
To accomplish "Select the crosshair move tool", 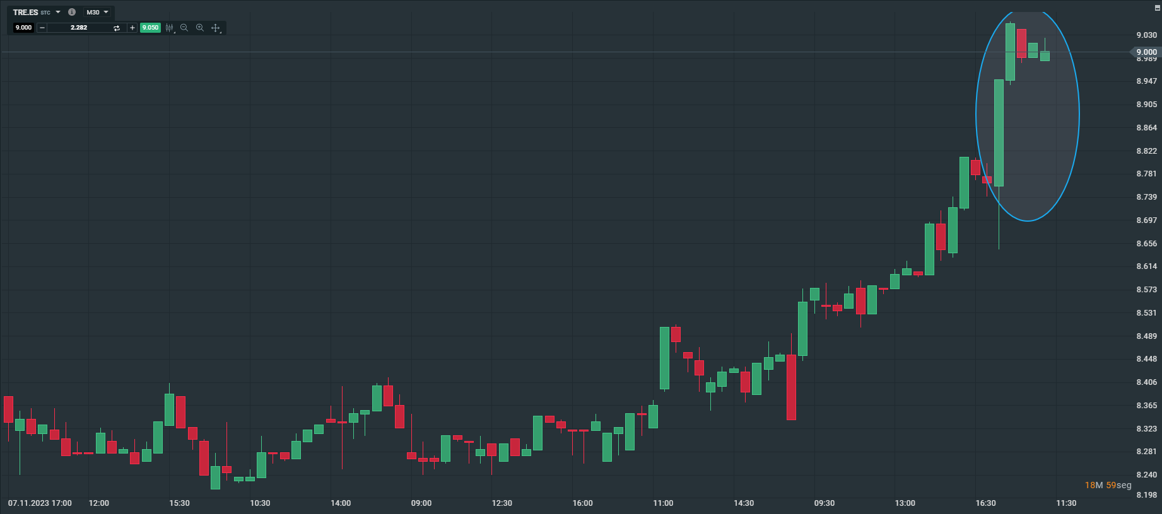I will pos(216,28).
